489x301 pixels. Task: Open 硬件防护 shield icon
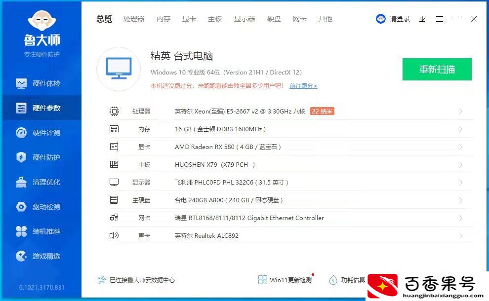[x=21, y=157]
